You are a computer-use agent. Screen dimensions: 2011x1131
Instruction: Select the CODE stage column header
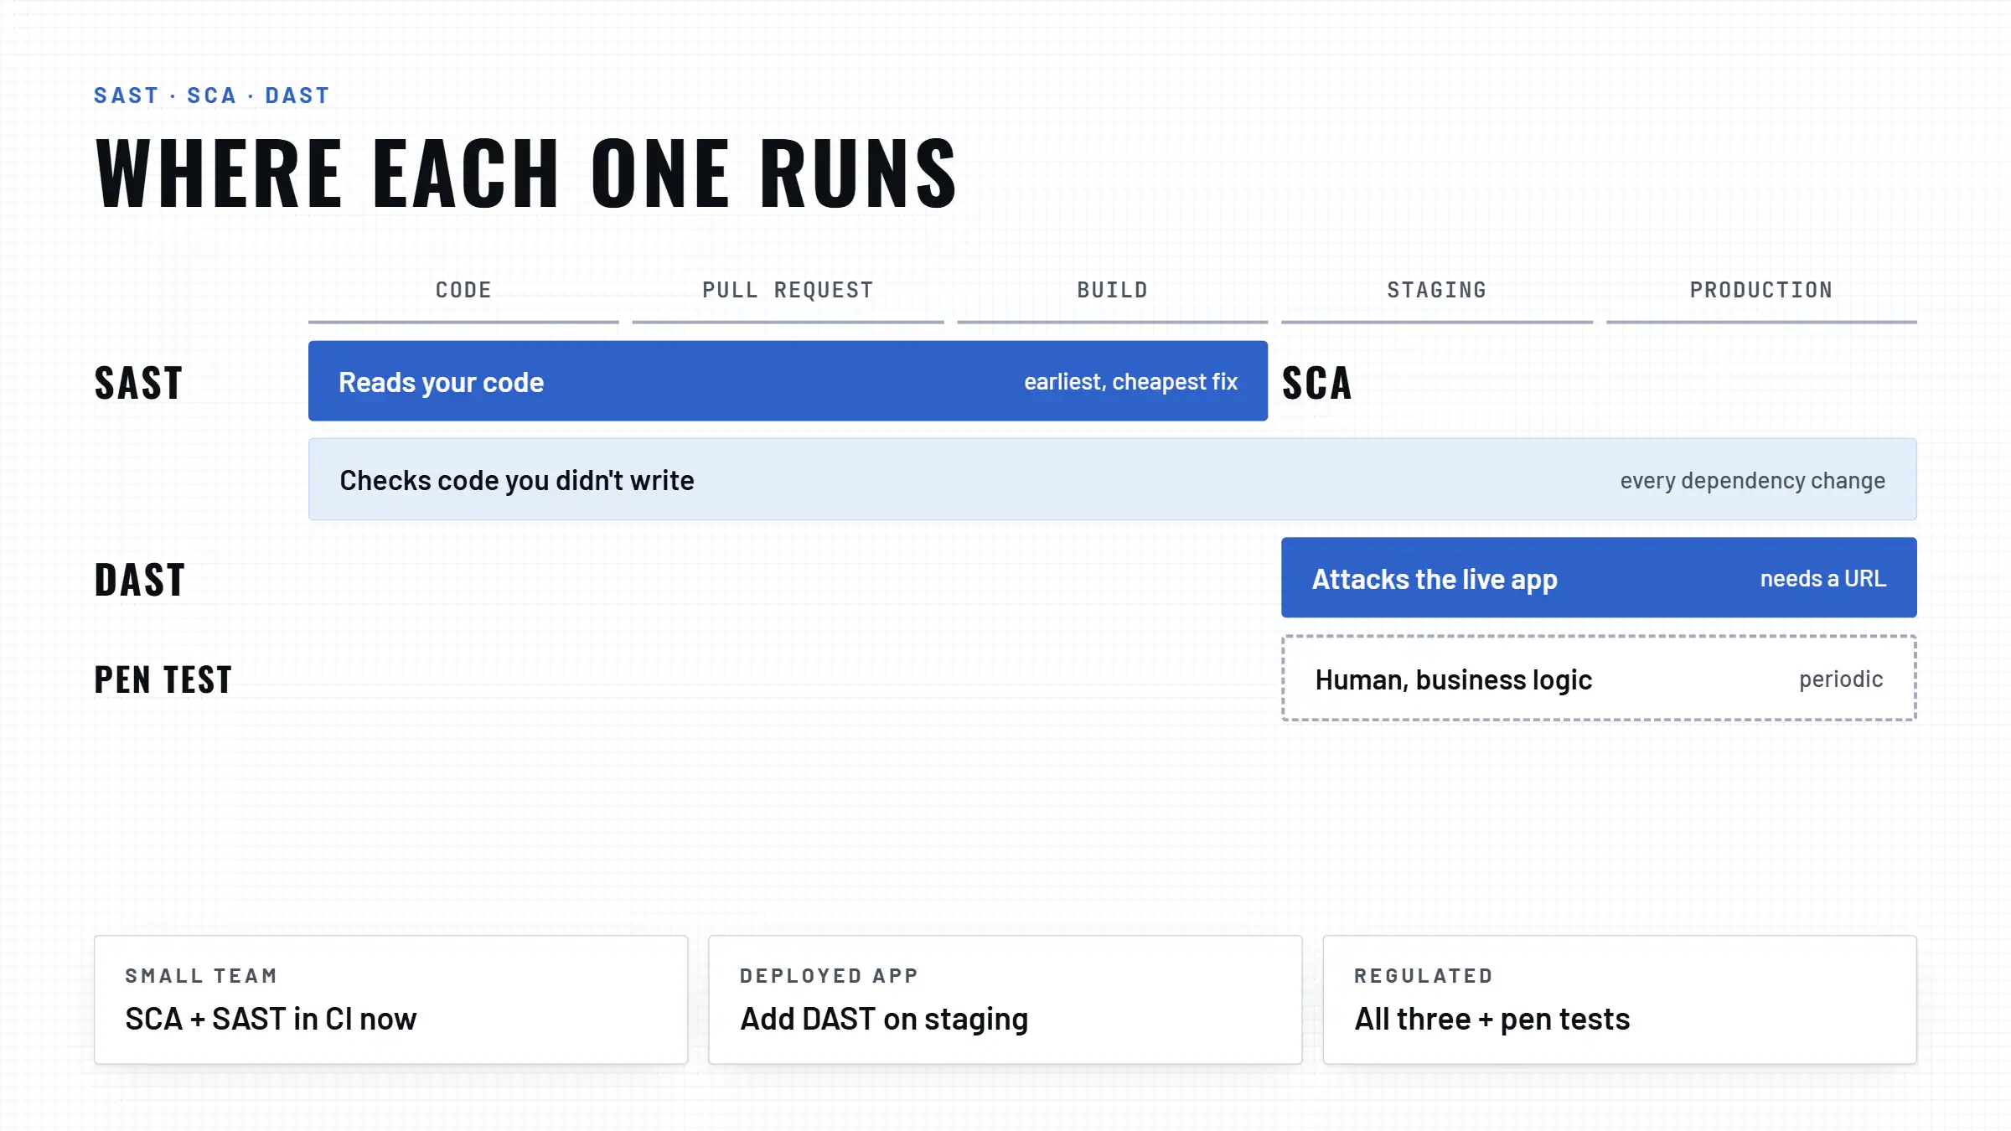pos(463,290)
